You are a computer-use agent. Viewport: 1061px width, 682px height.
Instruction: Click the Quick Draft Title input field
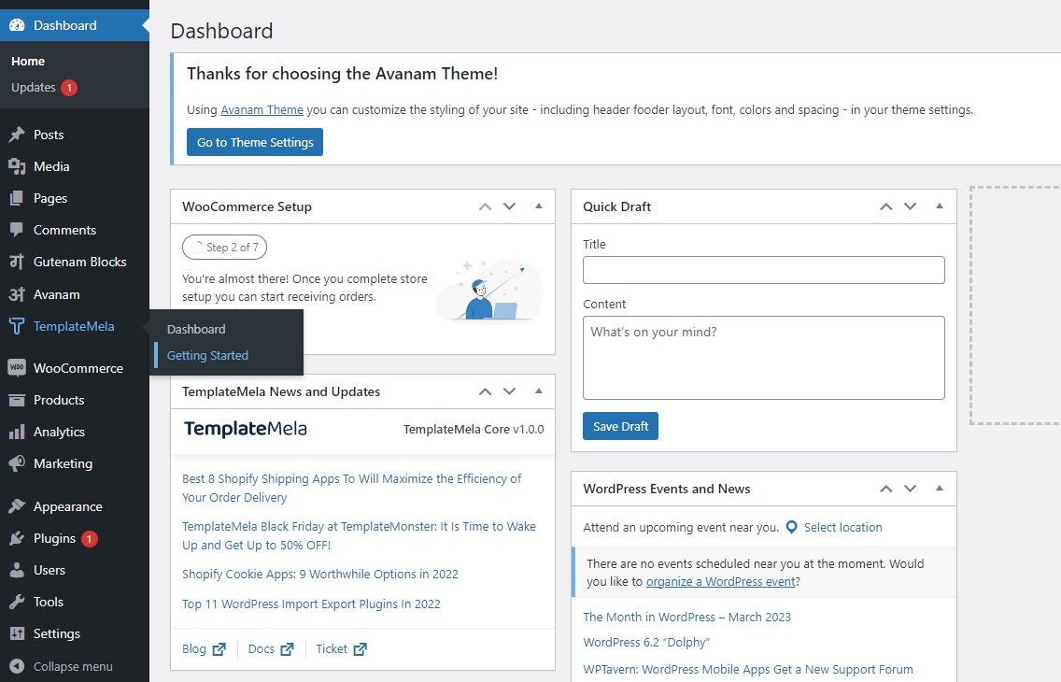(x=763, y=270)
